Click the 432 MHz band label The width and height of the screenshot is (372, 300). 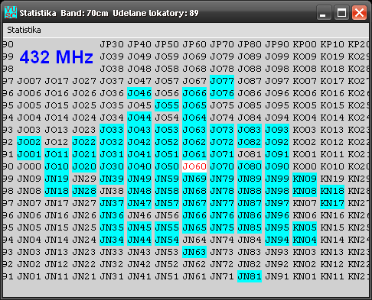click(x=57, y=56)
